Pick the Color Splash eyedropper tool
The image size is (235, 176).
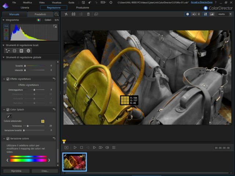tap(9, 115)
